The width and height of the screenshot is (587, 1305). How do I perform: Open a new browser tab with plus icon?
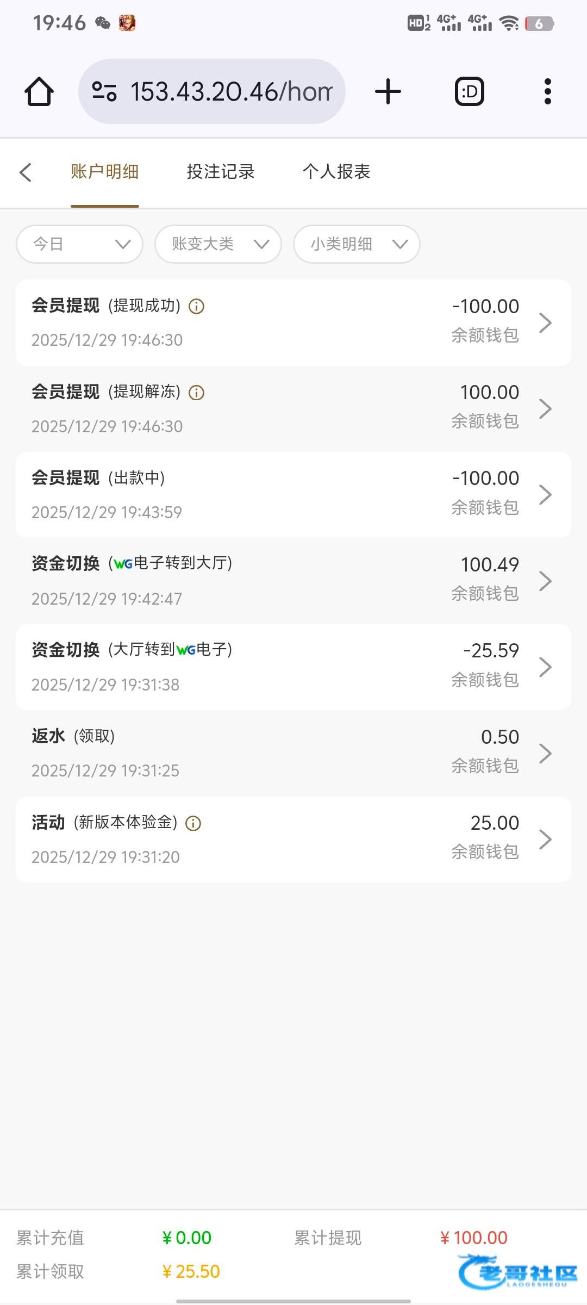point(388,91)
